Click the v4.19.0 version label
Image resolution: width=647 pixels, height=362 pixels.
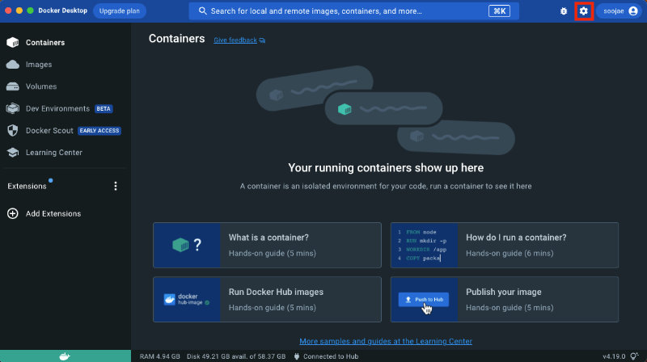(614, 356)
